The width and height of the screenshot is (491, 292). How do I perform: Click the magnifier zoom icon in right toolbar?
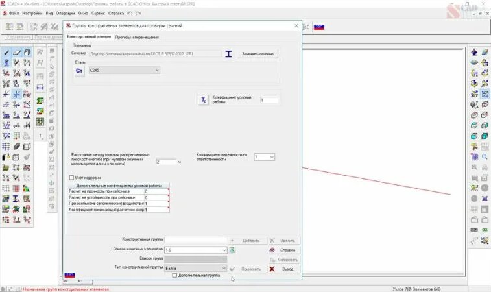pos(485,156)
